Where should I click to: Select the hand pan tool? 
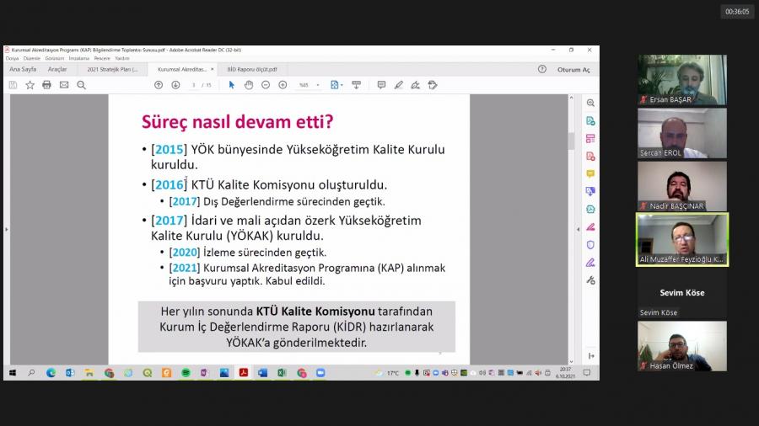pyautogui.click(x=249, y=85)
